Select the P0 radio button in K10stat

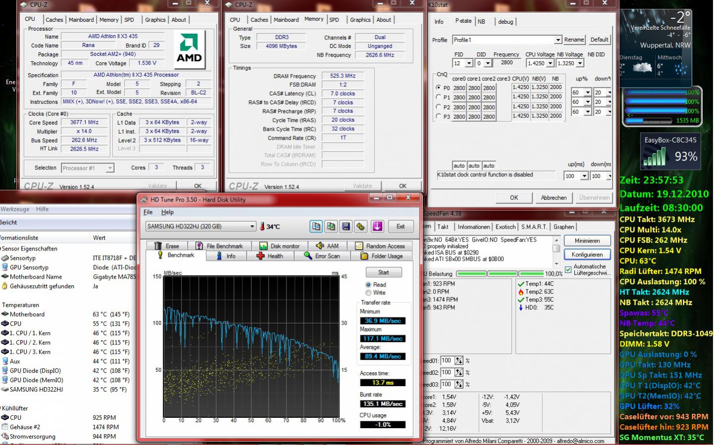(438, 88)
